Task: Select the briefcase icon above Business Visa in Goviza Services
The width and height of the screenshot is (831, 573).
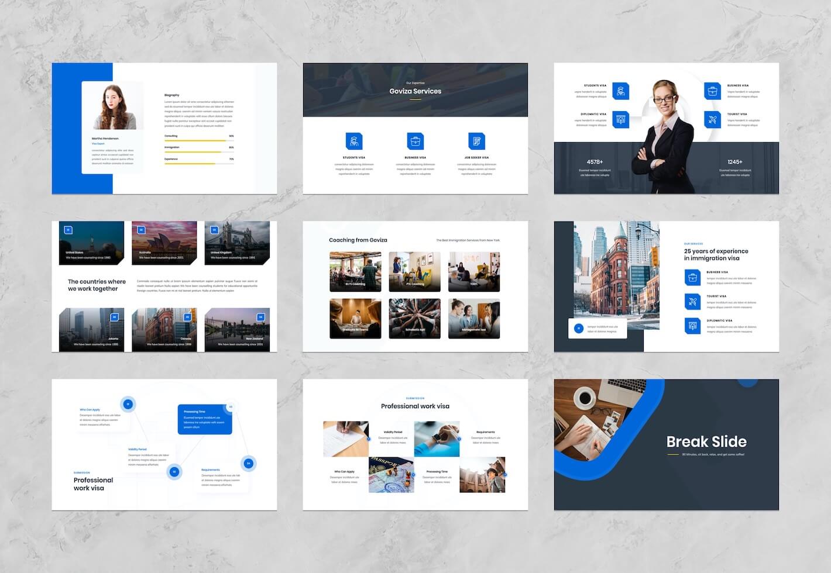Action: pos(415,141)
